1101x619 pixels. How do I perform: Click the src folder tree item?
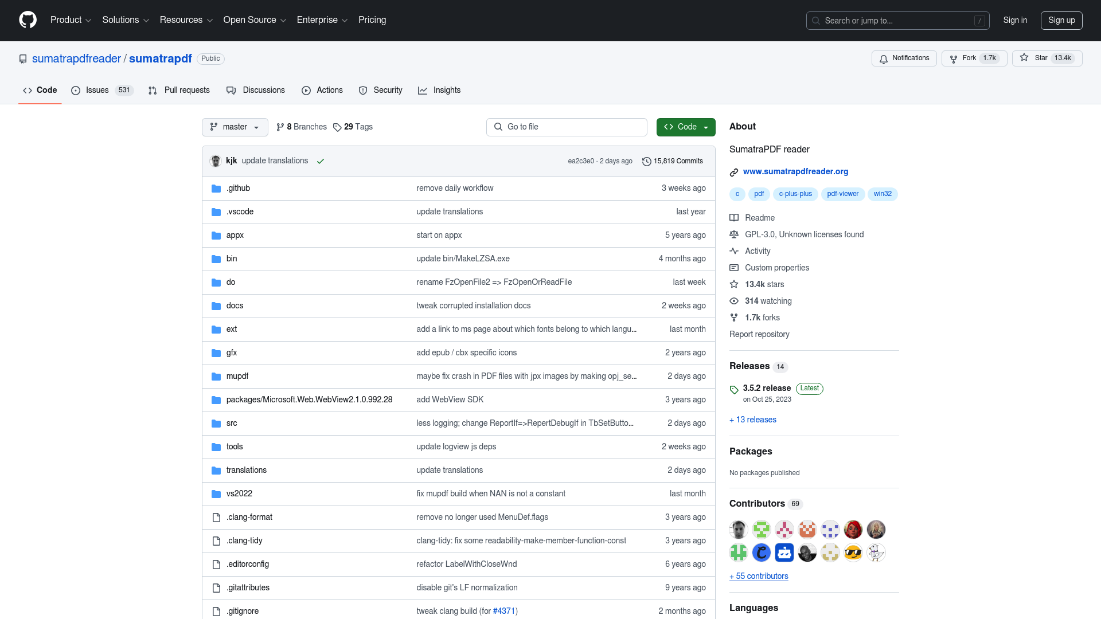(232, 423)
